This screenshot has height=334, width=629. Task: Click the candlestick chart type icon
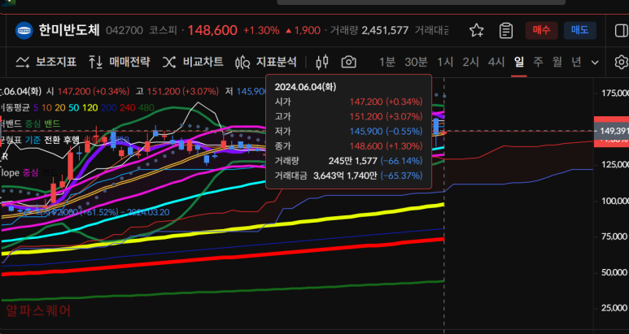pyautogui.click(x=322, y=62)
